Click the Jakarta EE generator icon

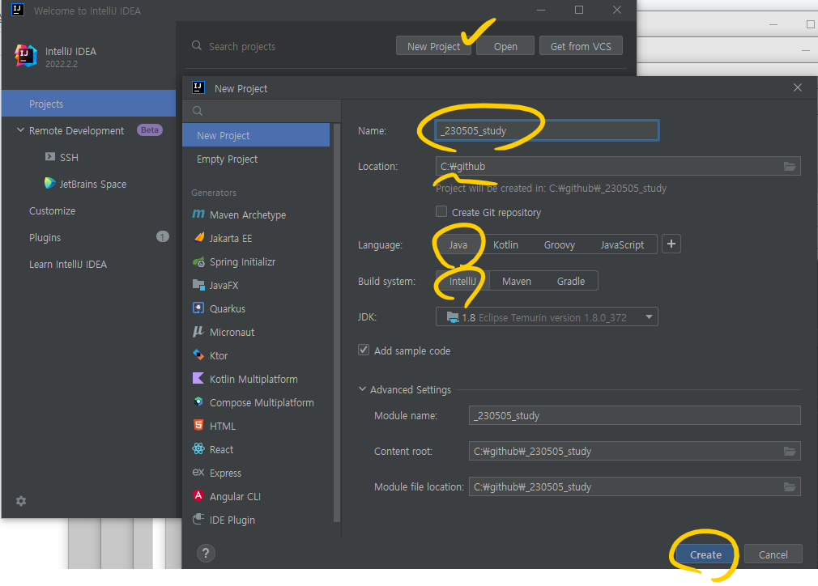(x=198, y=237)
